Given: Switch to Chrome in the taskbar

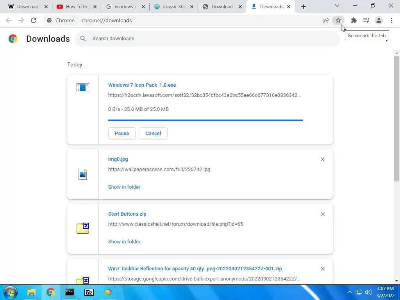Looking at the screenshot, I should 51,292.
